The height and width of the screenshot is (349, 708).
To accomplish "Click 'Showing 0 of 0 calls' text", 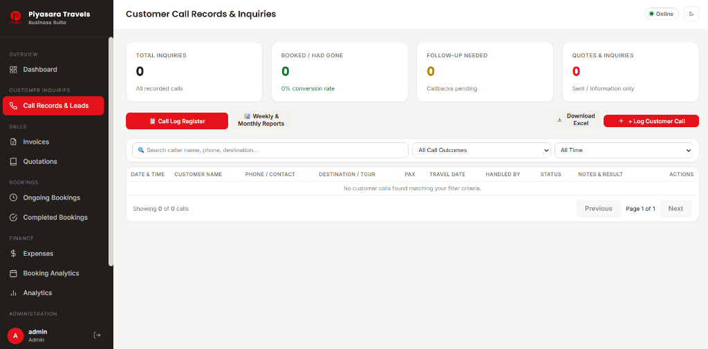I will [x=160, y=209].
